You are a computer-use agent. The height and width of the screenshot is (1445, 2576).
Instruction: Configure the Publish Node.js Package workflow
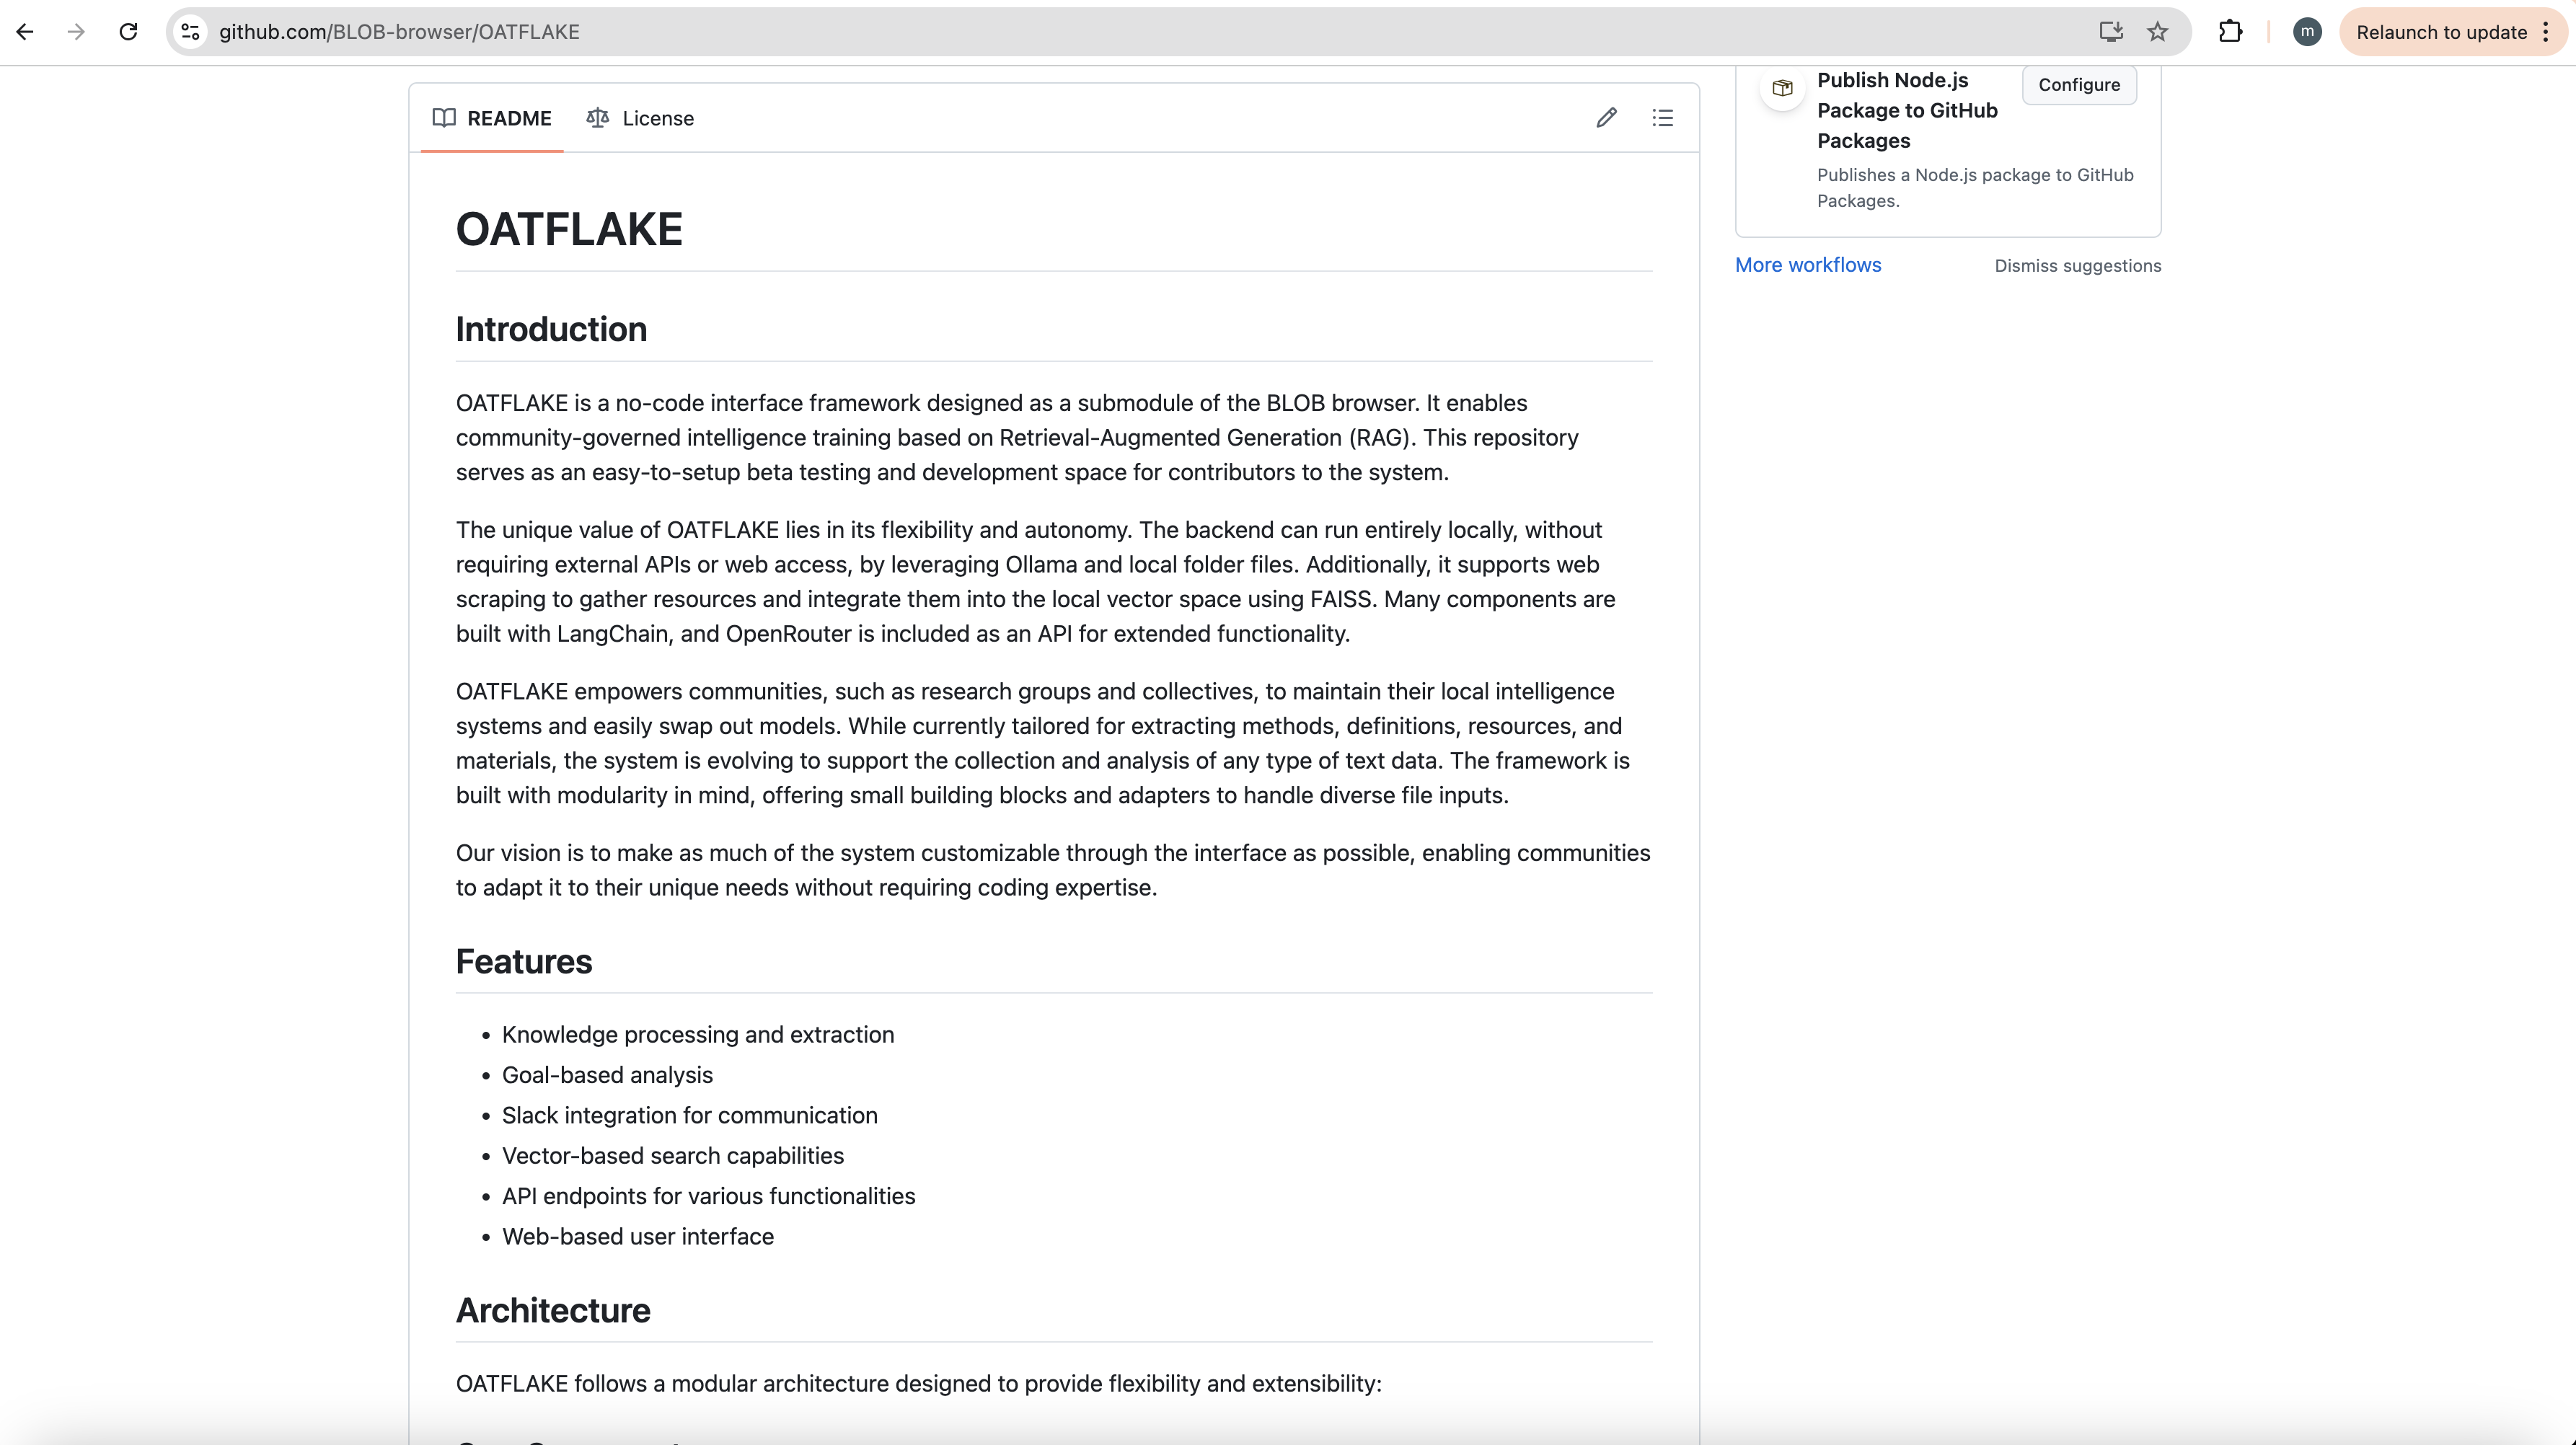pos(2079,85)
